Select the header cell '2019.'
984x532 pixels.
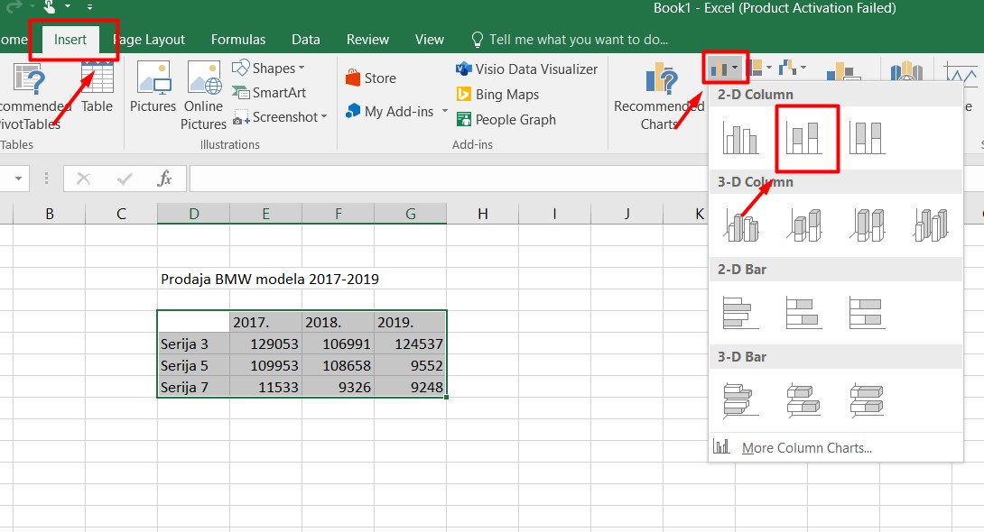(411, 322)
